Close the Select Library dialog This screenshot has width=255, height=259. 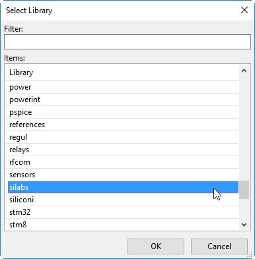point(244,10)
